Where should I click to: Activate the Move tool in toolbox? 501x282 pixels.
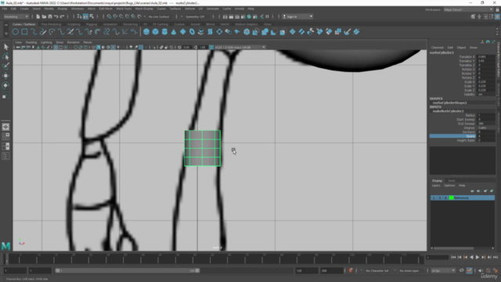point(5,76)
